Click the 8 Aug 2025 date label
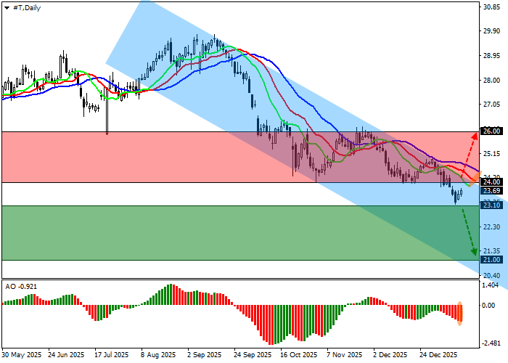508x363 pixels. click(158, 355)
